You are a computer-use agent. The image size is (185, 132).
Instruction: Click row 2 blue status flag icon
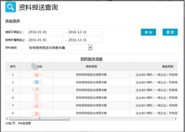(x=37, y=82)
